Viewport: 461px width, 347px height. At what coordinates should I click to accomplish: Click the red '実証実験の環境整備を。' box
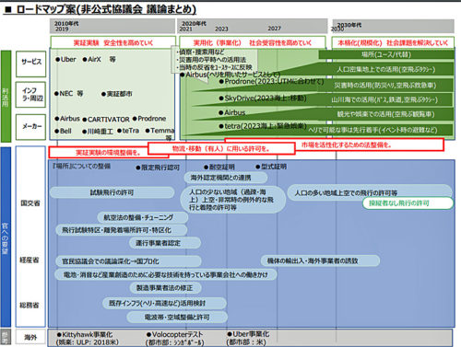(109, 153)
